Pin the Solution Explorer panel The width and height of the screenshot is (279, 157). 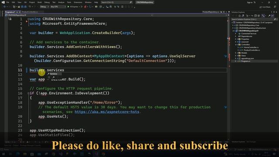[x=274, y=12]
